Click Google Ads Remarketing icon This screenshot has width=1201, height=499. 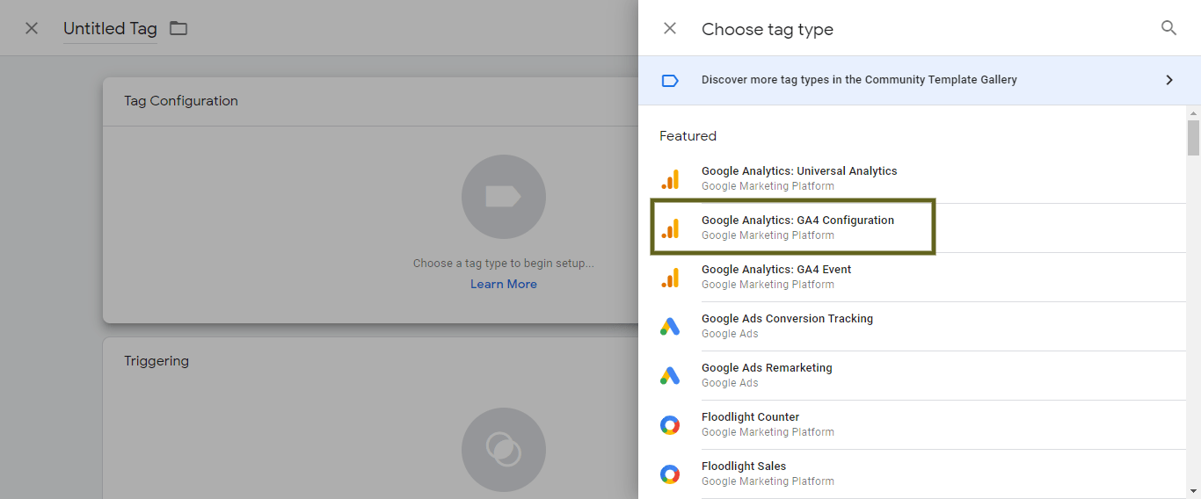click(670, 375)
